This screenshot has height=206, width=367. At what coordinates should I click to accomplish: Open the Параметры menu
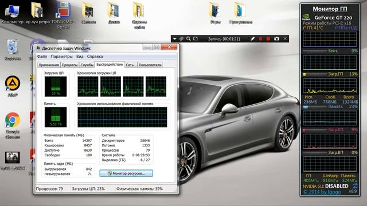61,57
